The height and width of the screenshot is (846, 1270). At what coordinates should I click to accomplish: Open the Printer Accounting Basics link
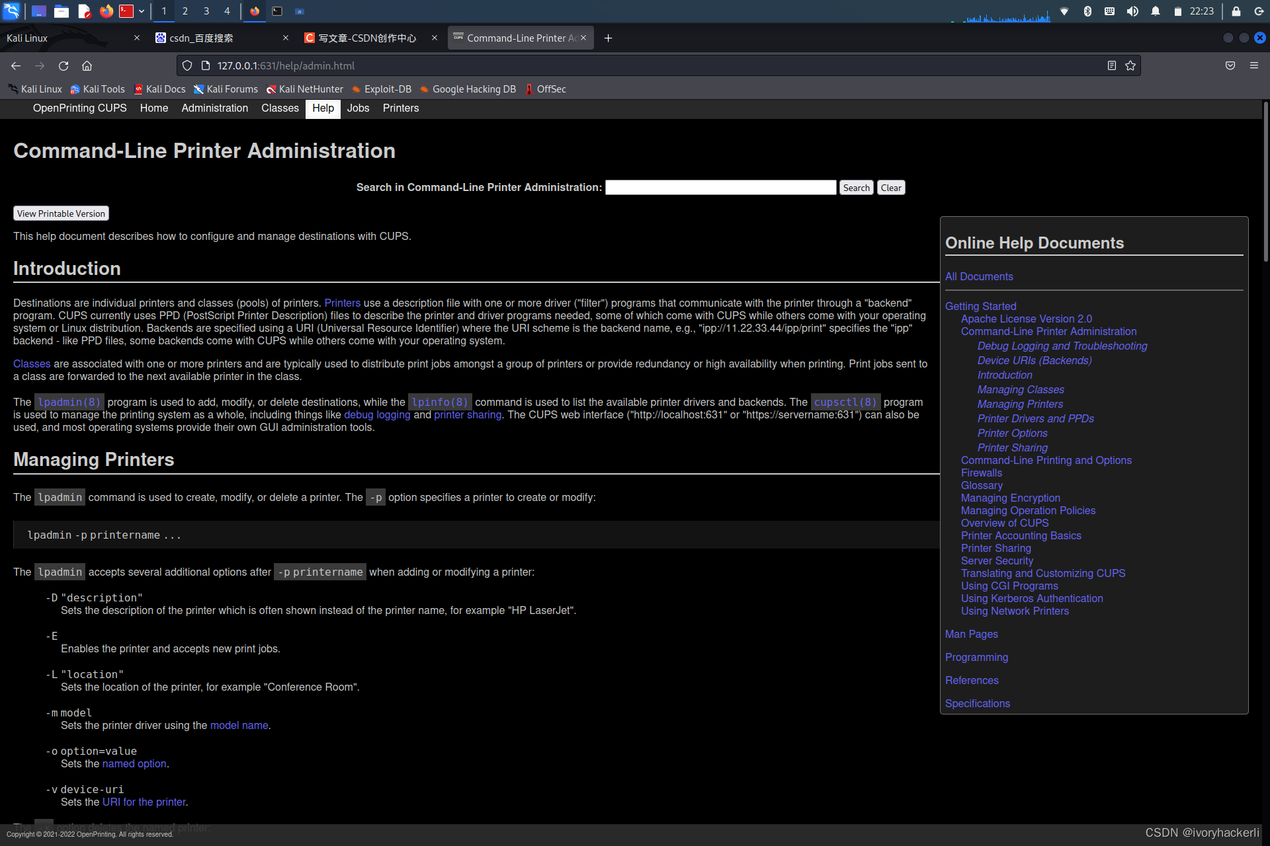[x=1021, y=535]
